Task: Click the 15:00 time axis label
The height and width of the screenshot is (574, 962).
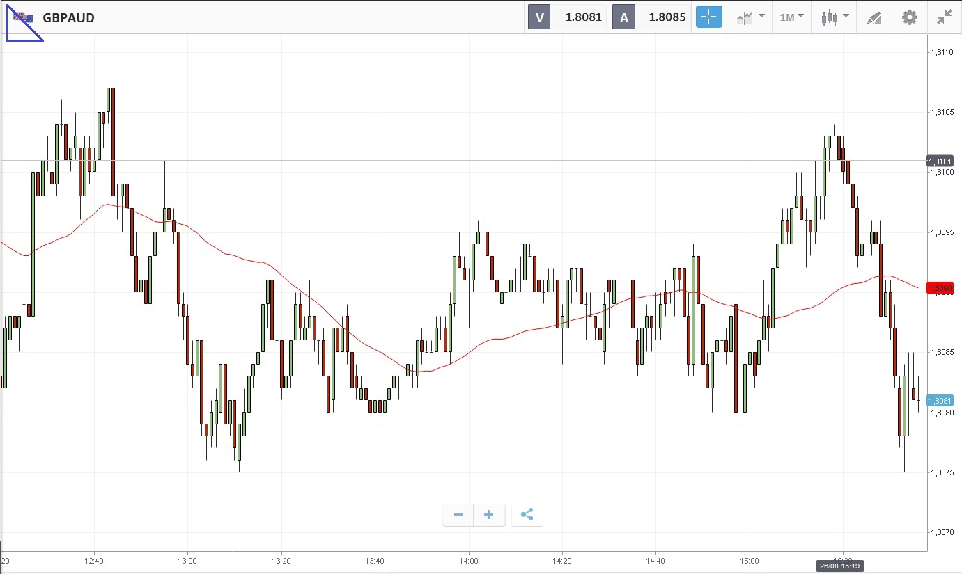Action: [750, 560]
